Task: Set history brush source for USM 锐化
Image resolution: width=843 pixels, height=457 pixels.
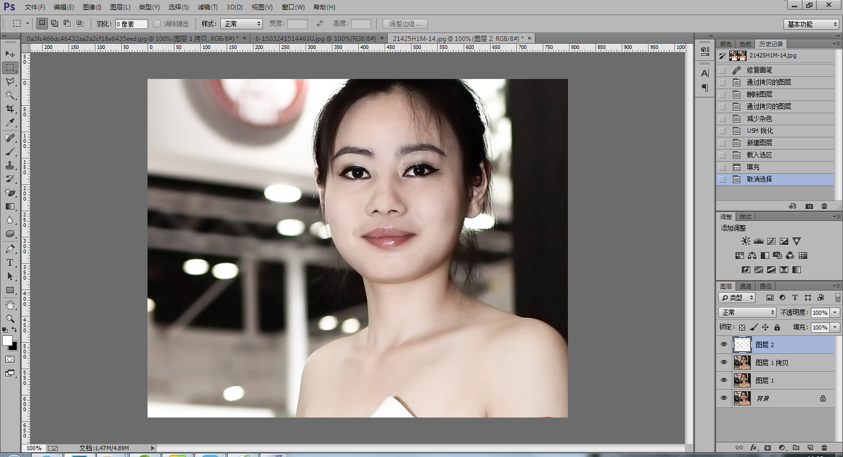Action: coord(722,131)
